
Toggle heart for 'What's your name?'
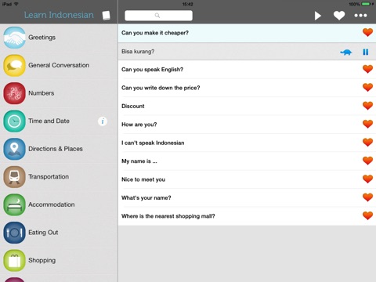pos(367,197)
